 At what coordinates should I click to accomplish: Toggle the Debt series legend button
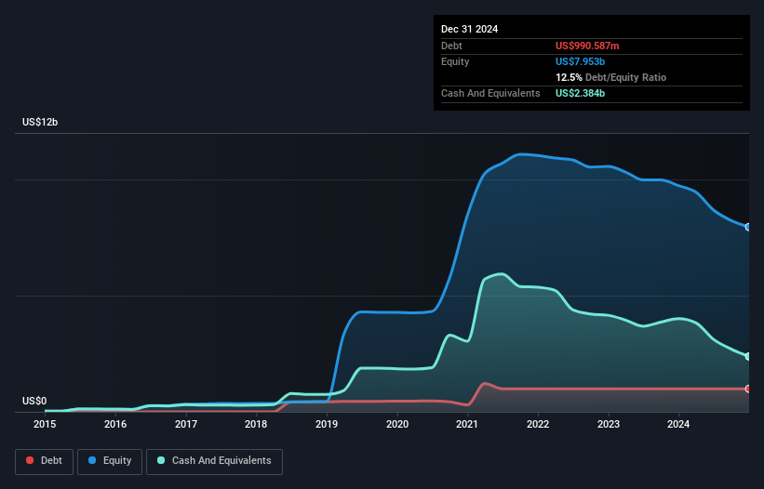coord(44,461)
